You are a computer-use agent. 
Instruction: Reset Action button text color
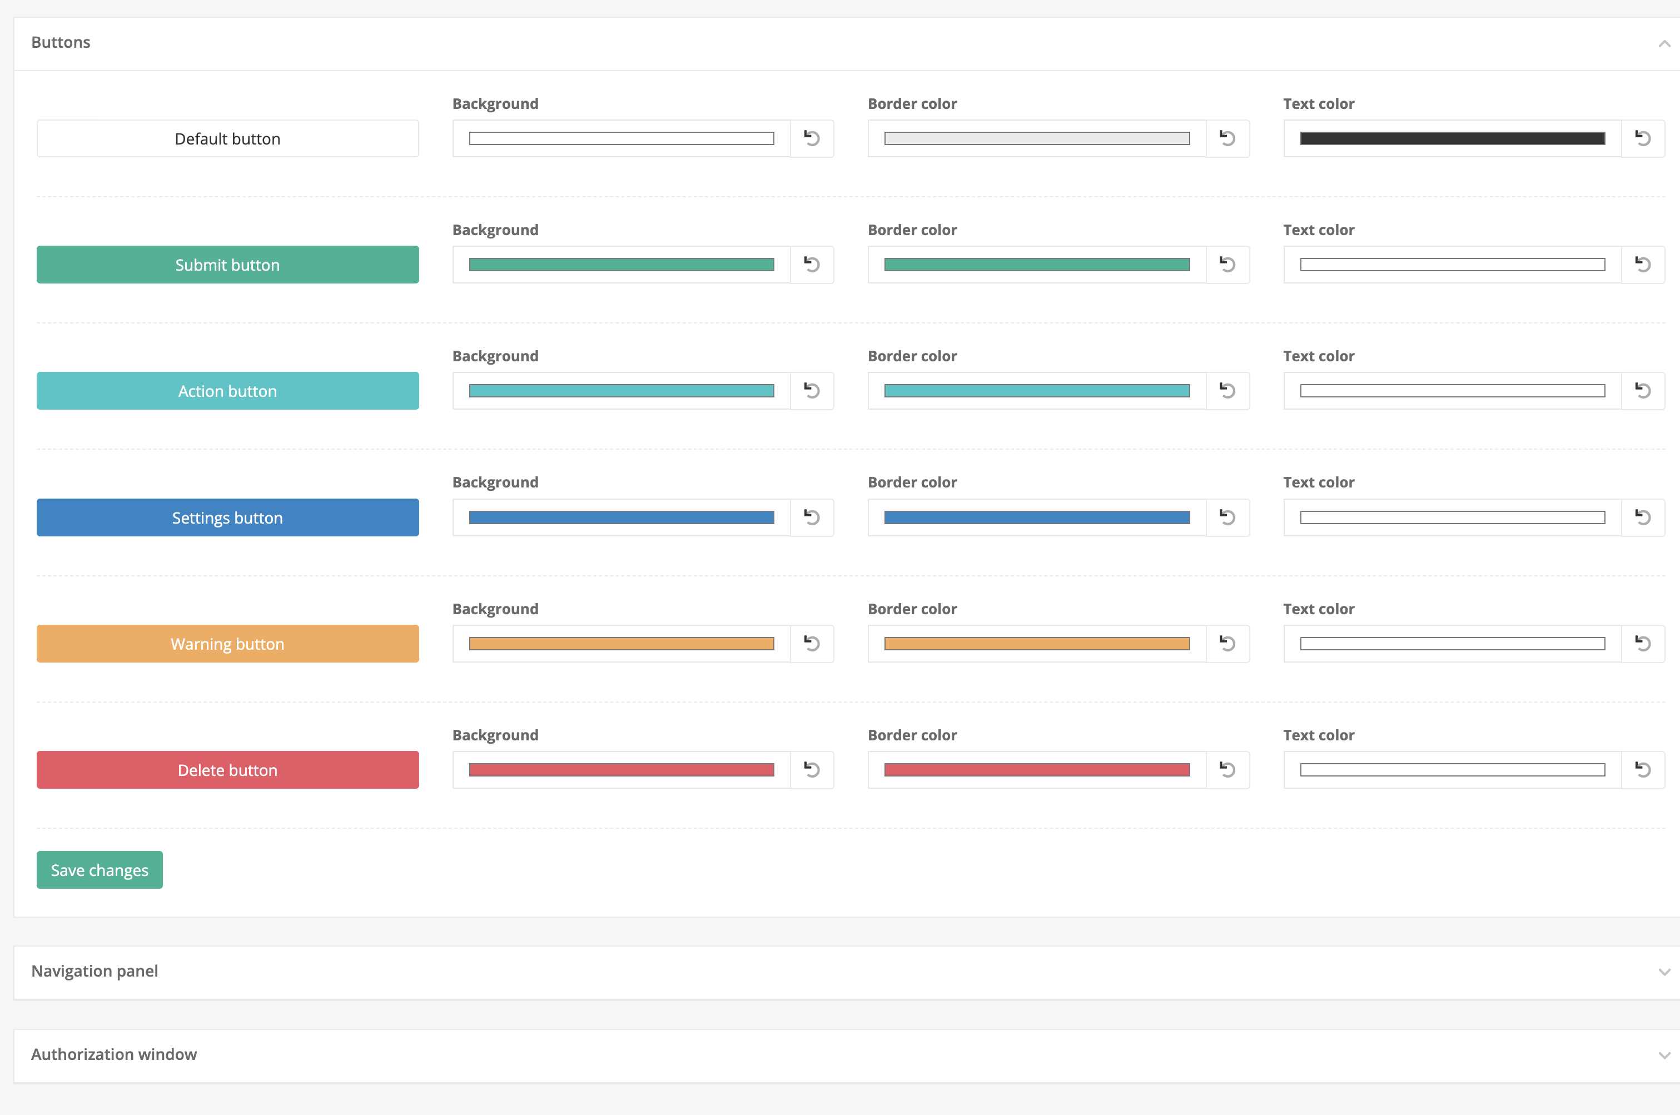(1642, 390)
